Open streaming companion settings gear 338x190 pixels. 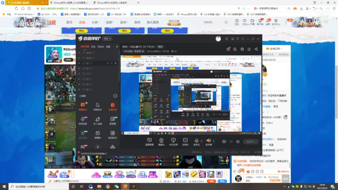(x=238, y=141)
